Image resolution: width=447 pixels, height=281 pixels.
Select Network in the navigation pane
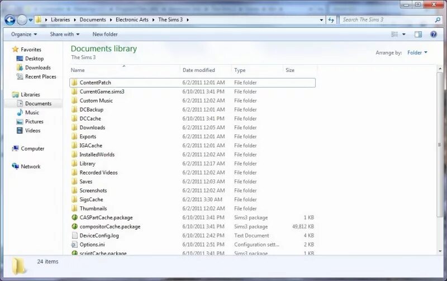coord(30,166)
